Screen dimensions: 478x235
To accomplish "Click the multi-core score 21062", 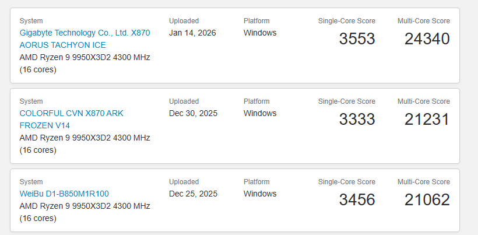I will point(427,200).
